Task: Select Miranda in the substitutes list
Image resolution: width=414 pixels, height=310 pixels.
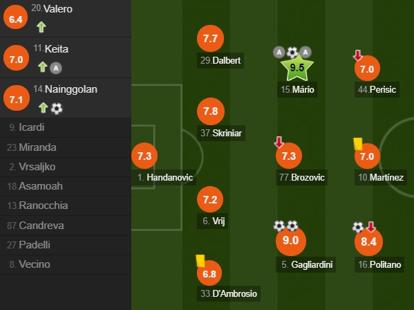Action: click(x=66, y=147)
